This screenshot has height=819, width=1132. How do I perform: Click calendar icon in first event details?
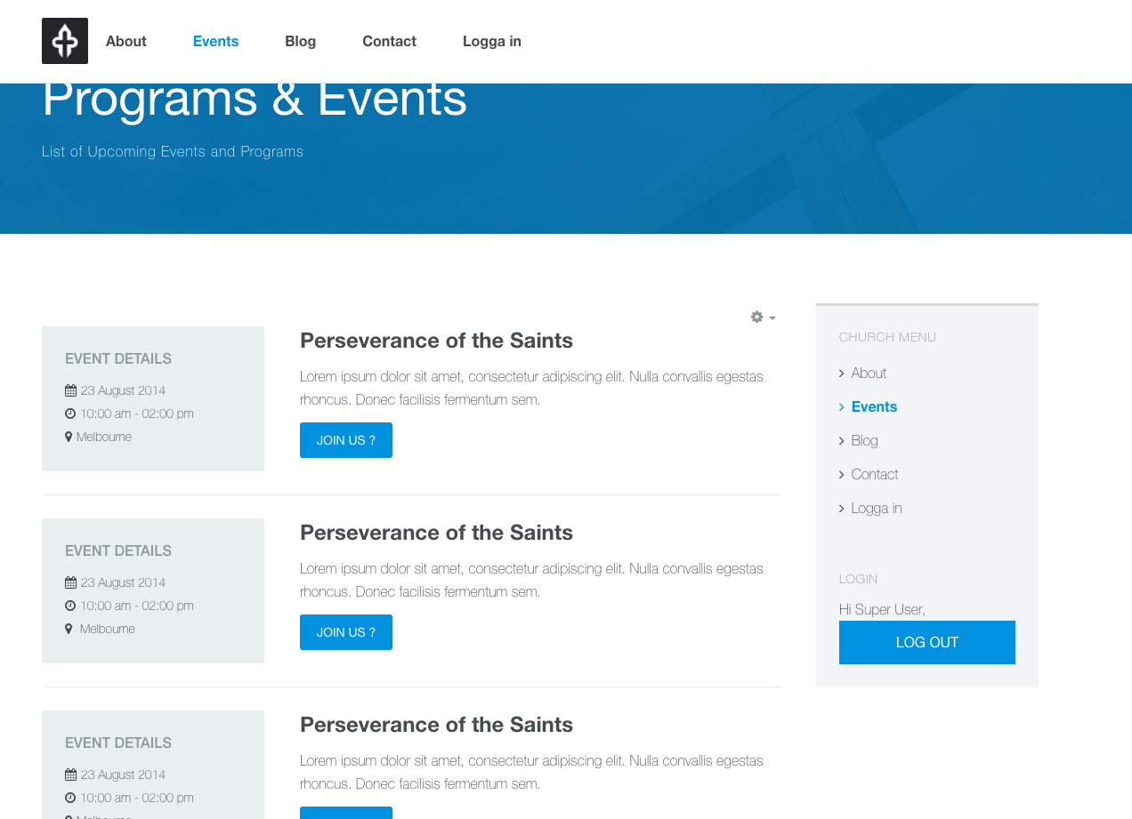click(x=70, y=390)
